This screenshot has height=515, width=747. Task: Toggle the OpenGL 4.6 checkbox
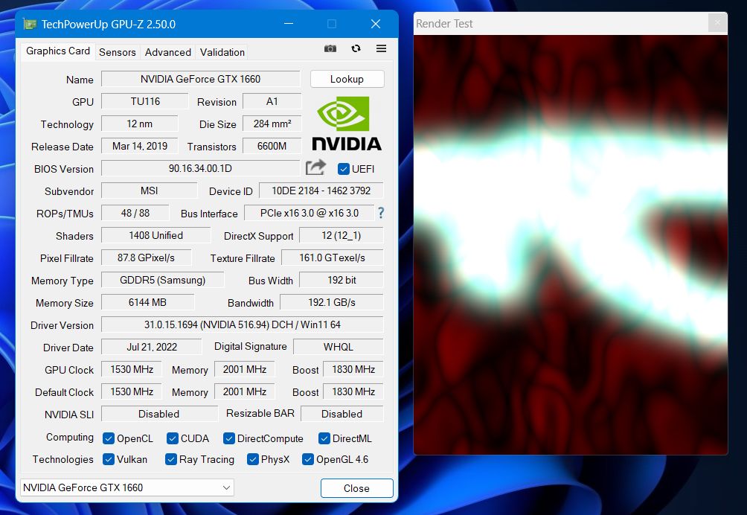tap(308, 459)
